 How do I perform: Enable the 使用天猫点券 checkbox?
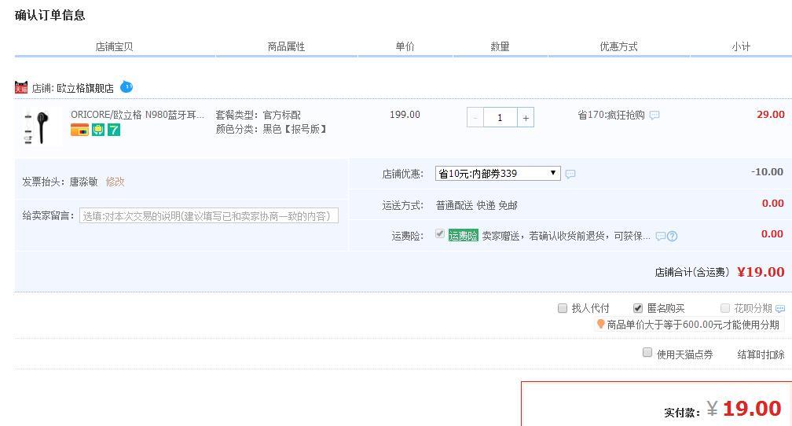647,352
